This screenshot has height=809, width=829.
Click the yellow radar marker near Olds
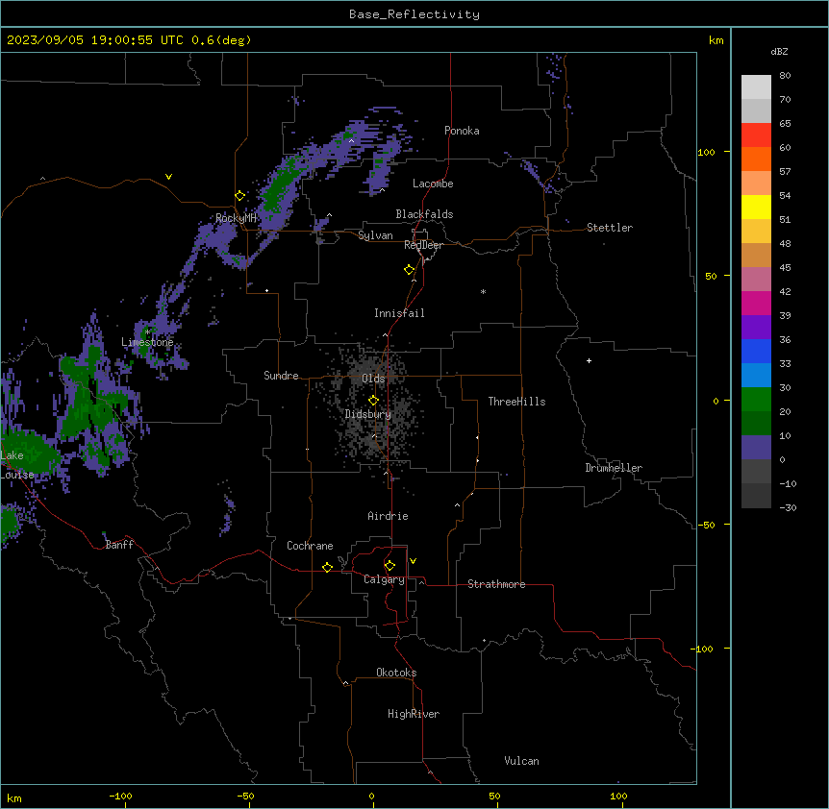click(373, 401)
